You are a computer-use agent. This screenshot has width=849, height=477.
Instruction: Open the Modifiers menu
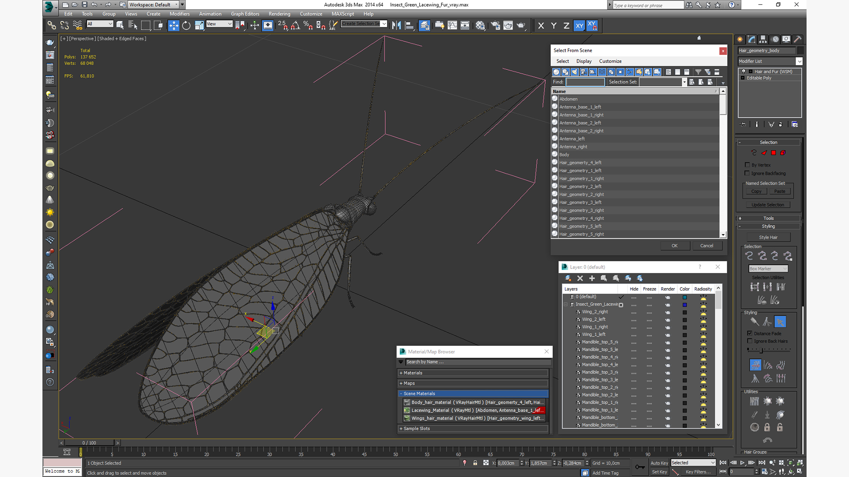coord(180,14)
